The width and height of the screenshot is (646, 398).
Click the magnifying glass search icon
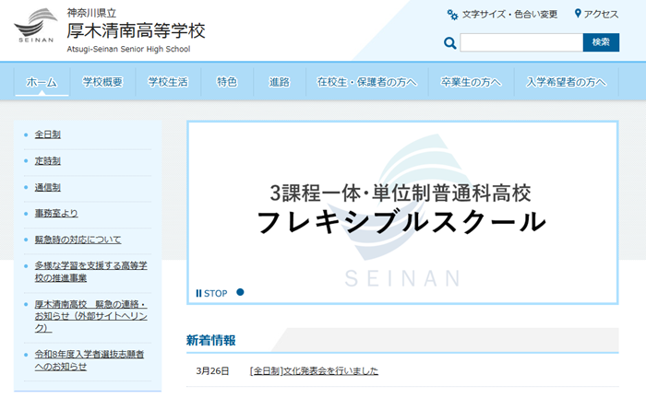click(450, 43)
